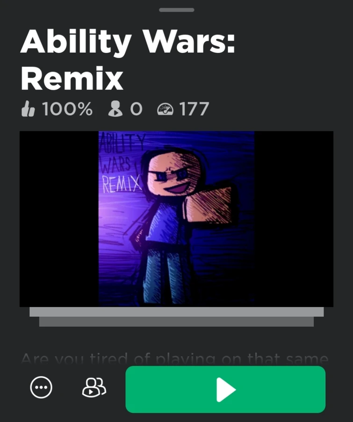Tap the thumbs-up rating icon

[x=28, y=109]
